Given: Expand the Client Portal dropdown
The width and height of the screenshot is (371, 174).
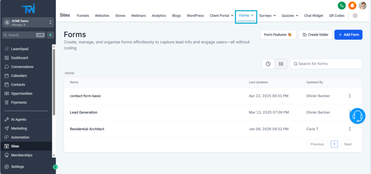Looking at the screenshot, I should point(221,16).
